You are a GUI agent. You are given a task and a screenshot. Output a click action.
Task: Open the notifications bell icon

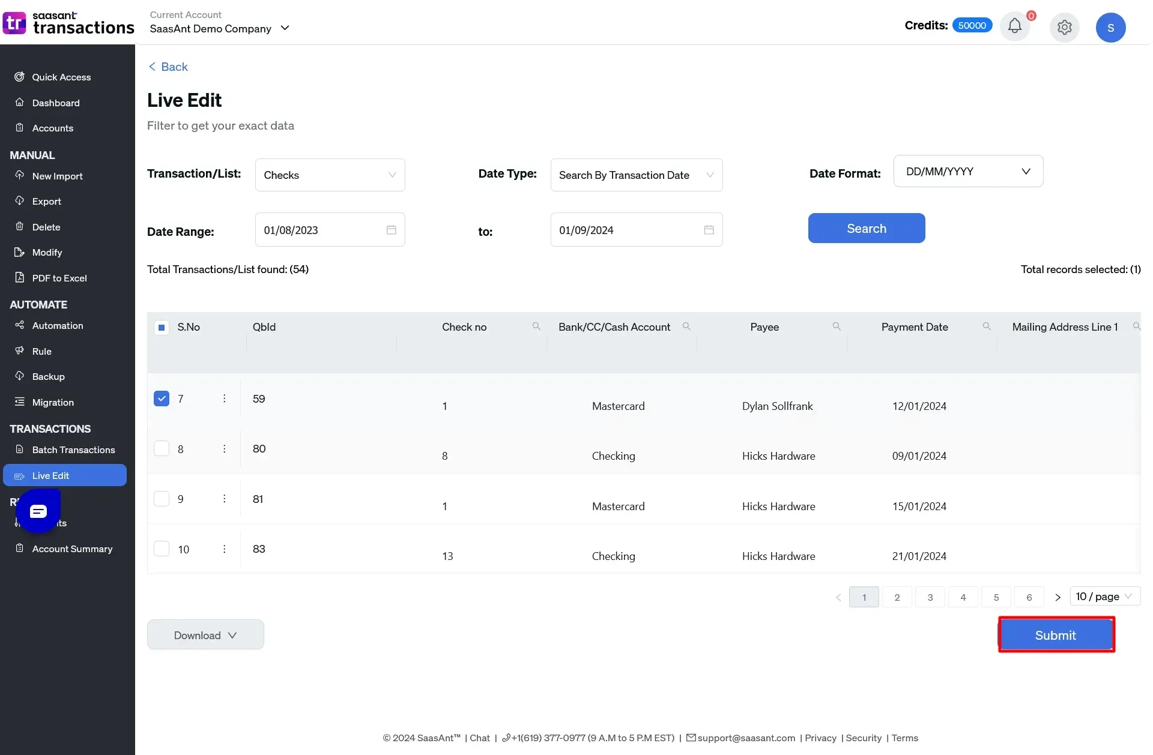coord(1014,27)
